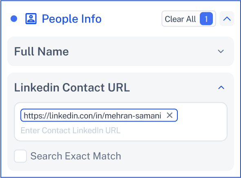Click the Linkedin Contact URL heading
Image resolution: width=241 pixels, height=178 pixels.
[x=72, y=88]
